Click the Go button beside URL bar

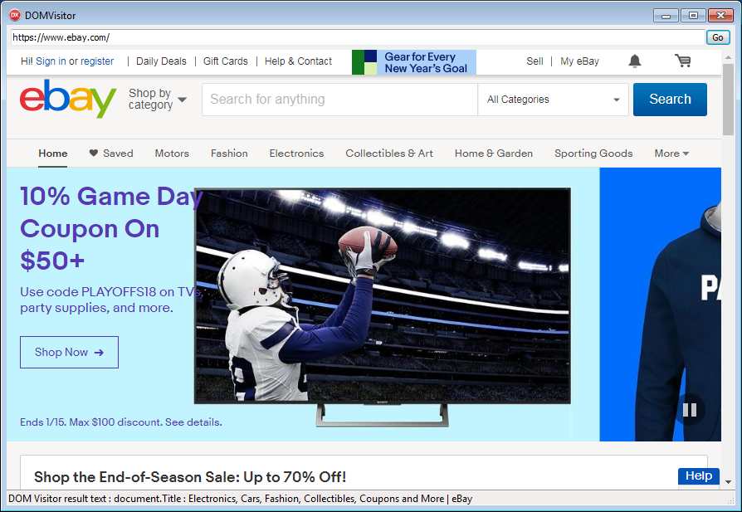717,37
